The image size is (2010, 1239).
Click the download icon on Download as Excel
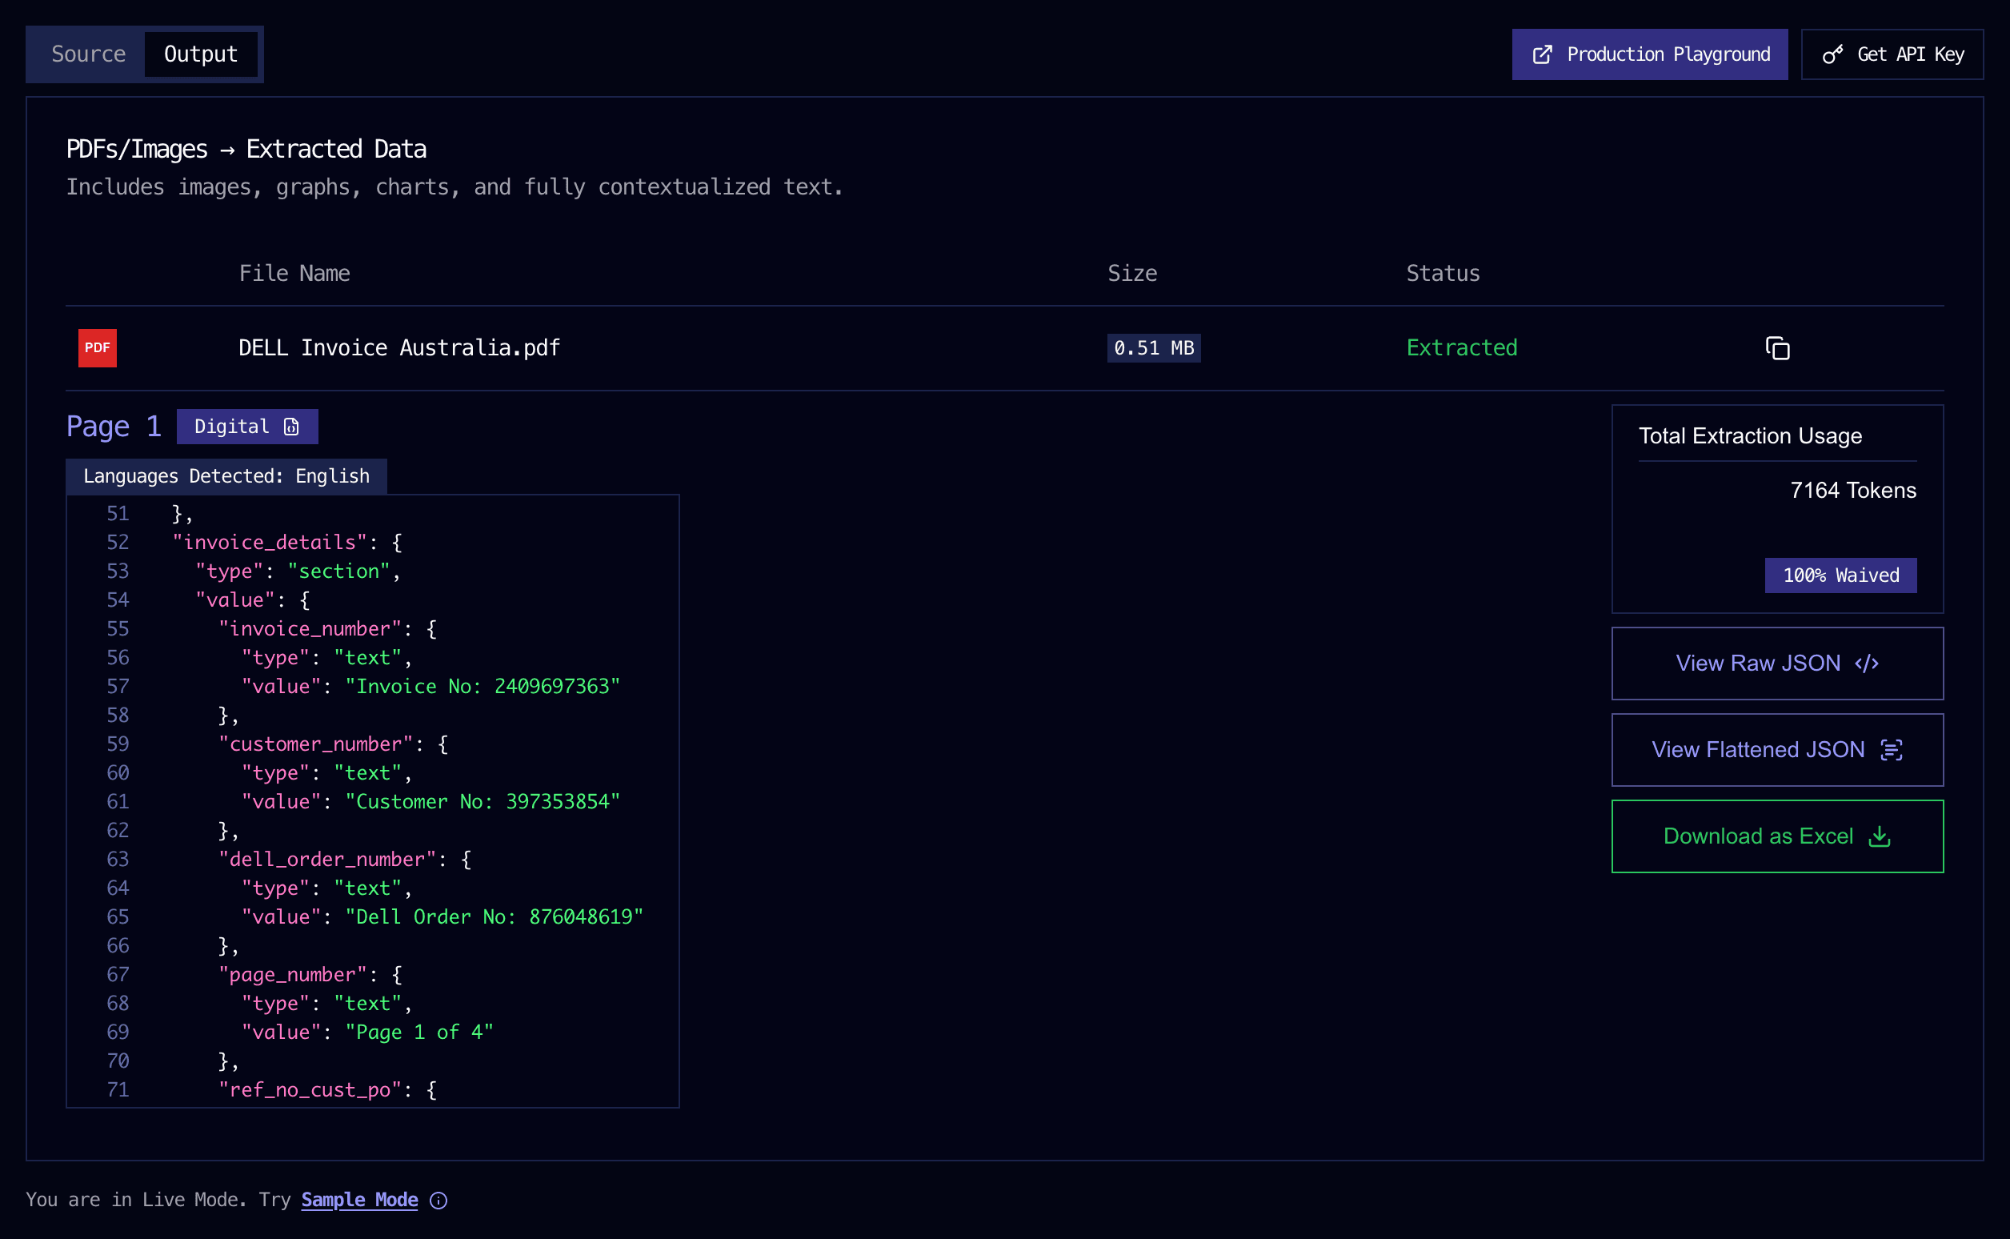(1880, 836)
